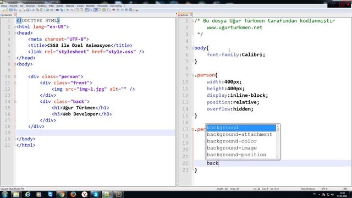This screenshot has height=198, width=352.
Task: Collapse the .person rule fold on line 9
Action: 193,75
